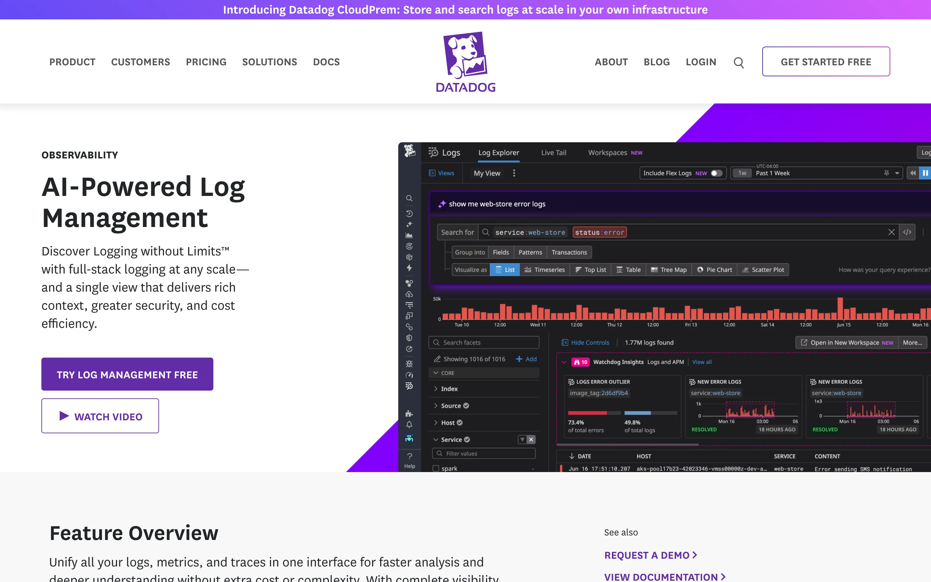The width and height of the screenshot is (931, 582).
Task: Click the speedometer gauge icon in sidebar
Action: [x=409, y=375]
